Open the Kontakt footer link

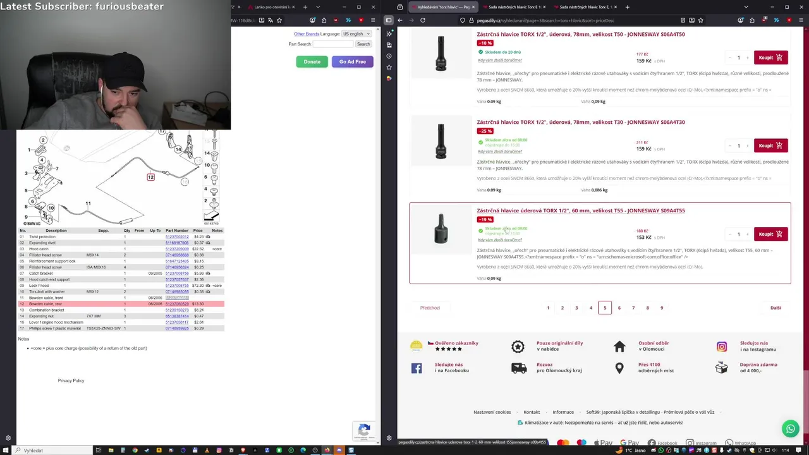(x=532, y=412)
